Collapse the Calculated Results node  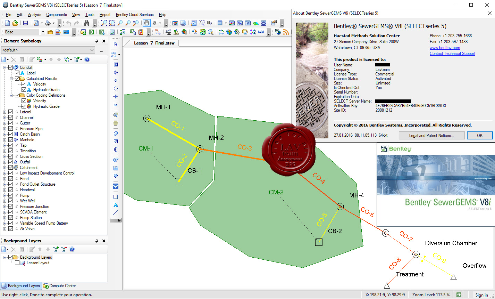11,79
